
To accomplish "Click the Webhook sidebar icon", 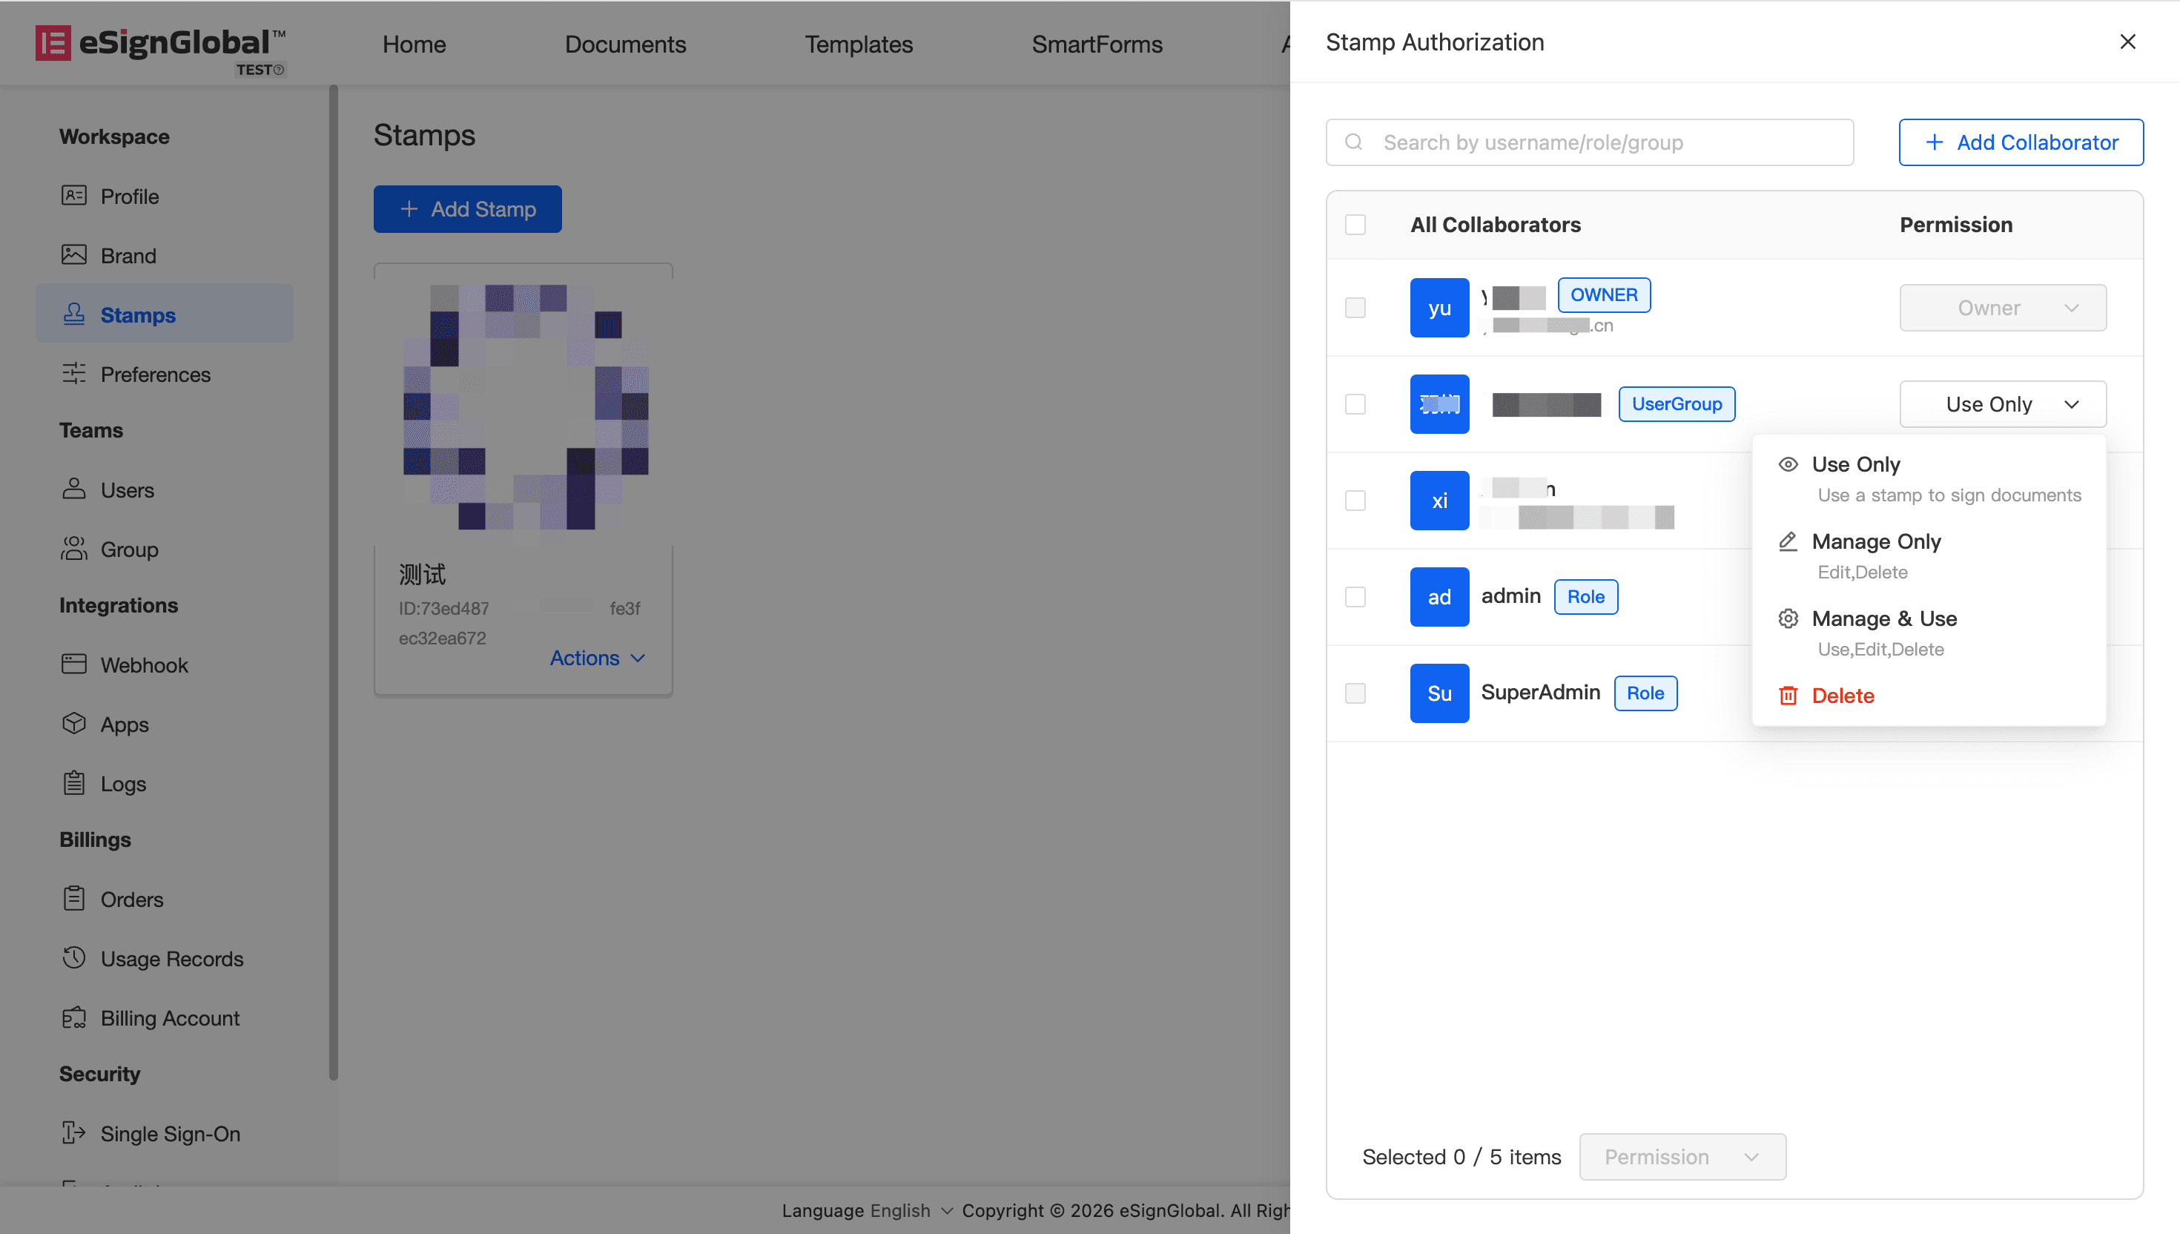I will coord(73,664).
